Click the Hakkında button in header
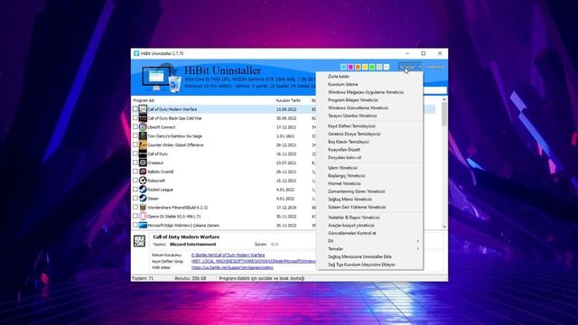 [435, 67]
